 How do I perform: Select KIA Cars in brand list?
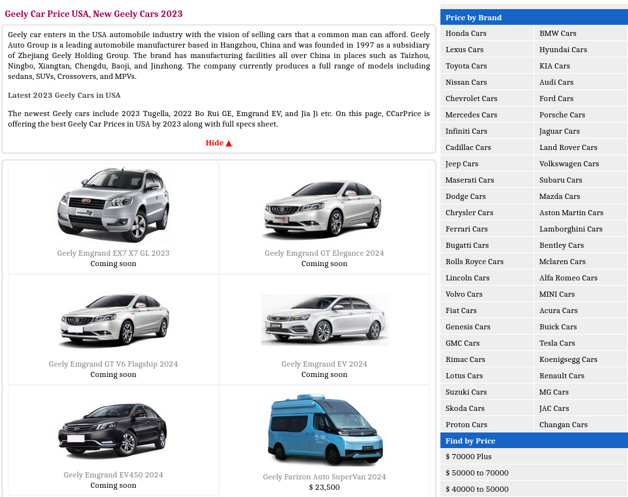(x=554, y=66)
